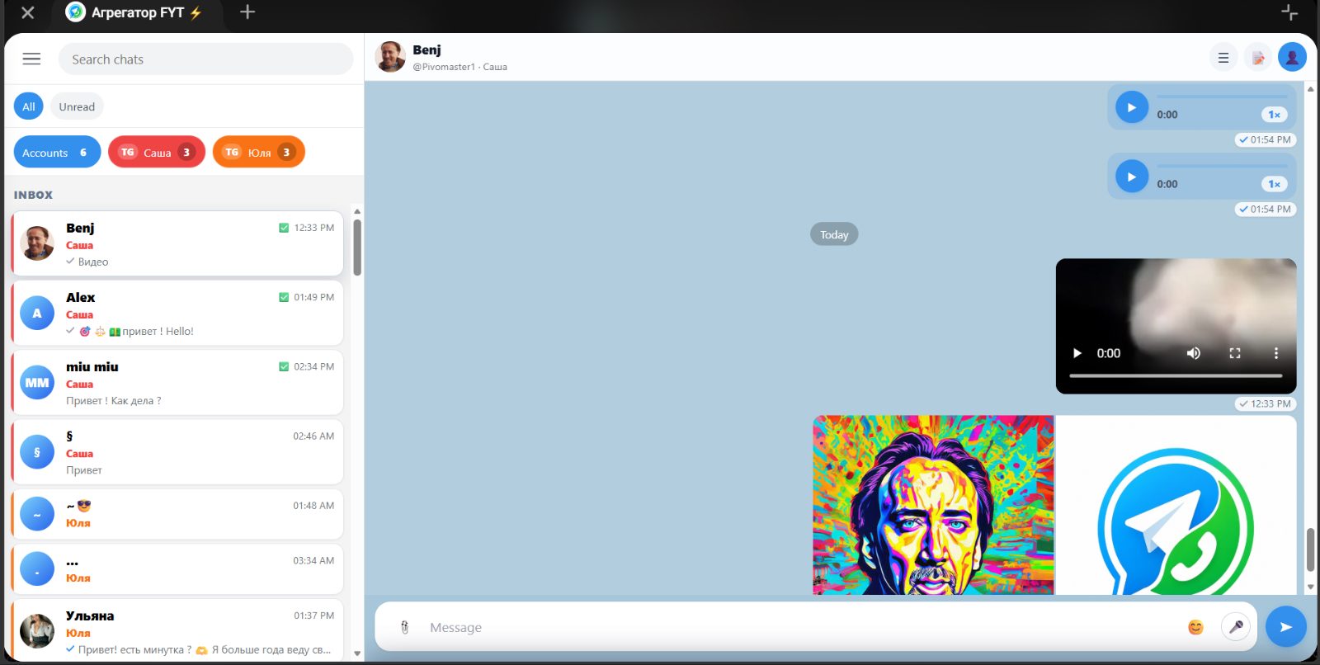Open the list menu icon in chat header
The image size is (1320, 665).
pos(1223,58)
